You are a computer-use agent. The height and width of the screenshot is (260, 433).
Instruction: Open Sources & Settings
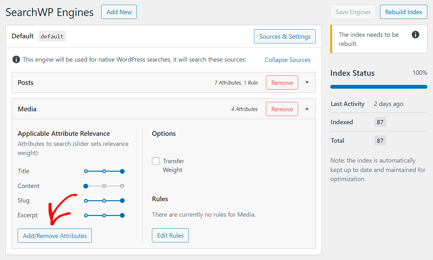pyautogui.click(x=285, y=36)
